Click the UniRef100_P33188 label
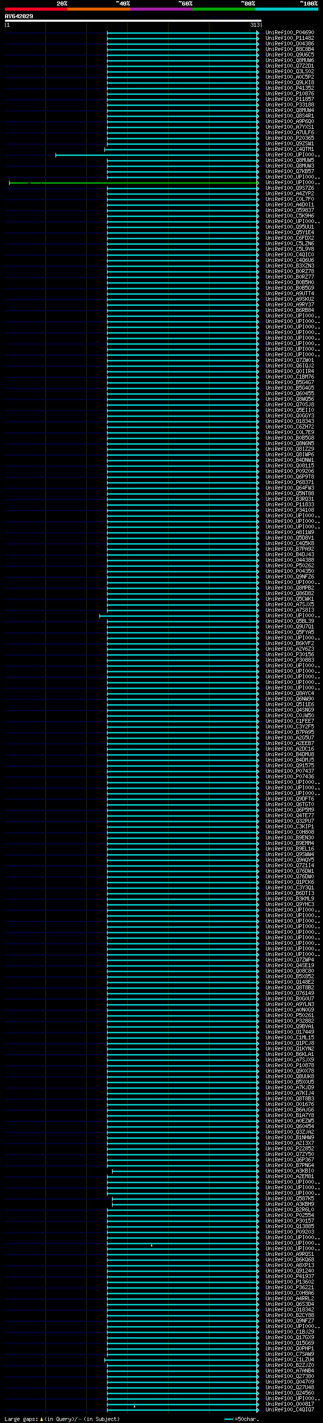This screenshot has height=1423, width=323. coord(289,104)
